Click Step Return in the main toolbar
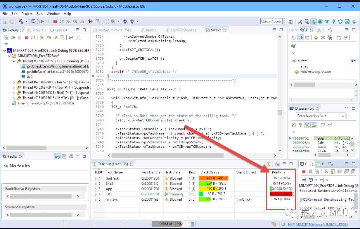The image size is (360, 229). point(82,21)
